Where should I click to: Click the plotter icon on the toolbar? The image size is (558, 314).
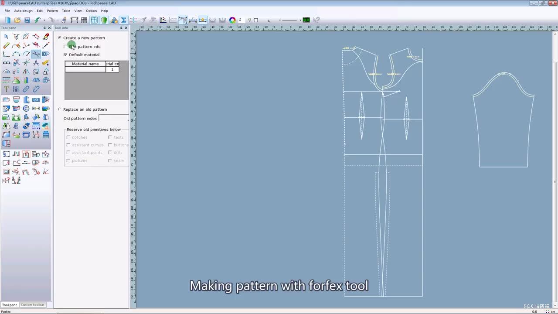click(74, 20)
